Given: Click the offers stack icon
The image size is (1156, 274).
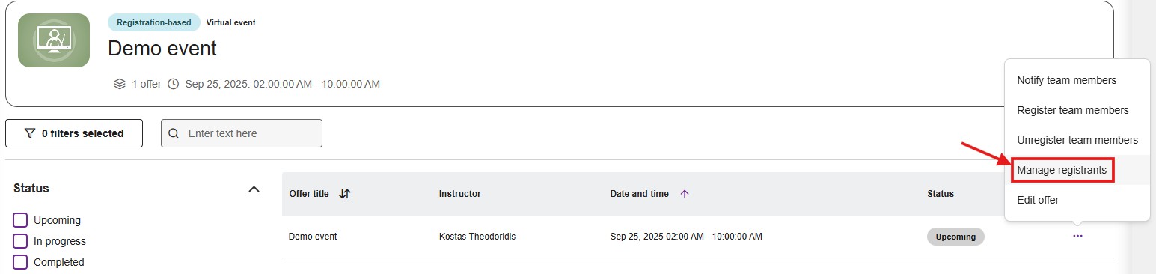Looking at the screenshot, I should (x=120, y=84).
